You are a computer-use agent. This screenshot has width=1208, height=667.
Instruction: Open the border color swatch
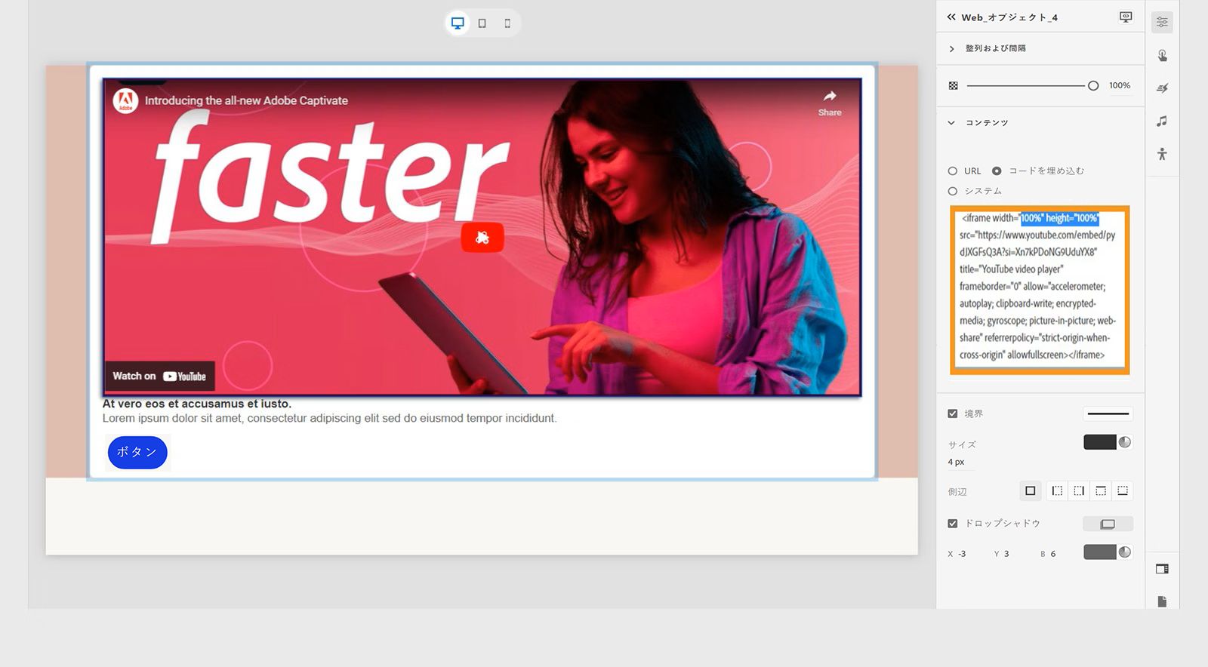pyautogui.click(x=1099, y=442)
